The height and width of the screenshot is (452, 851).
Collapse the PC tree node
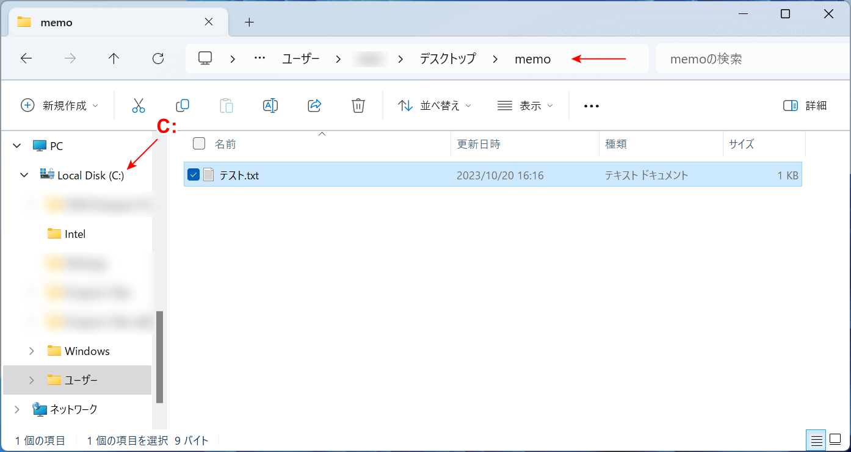[16, 146]
